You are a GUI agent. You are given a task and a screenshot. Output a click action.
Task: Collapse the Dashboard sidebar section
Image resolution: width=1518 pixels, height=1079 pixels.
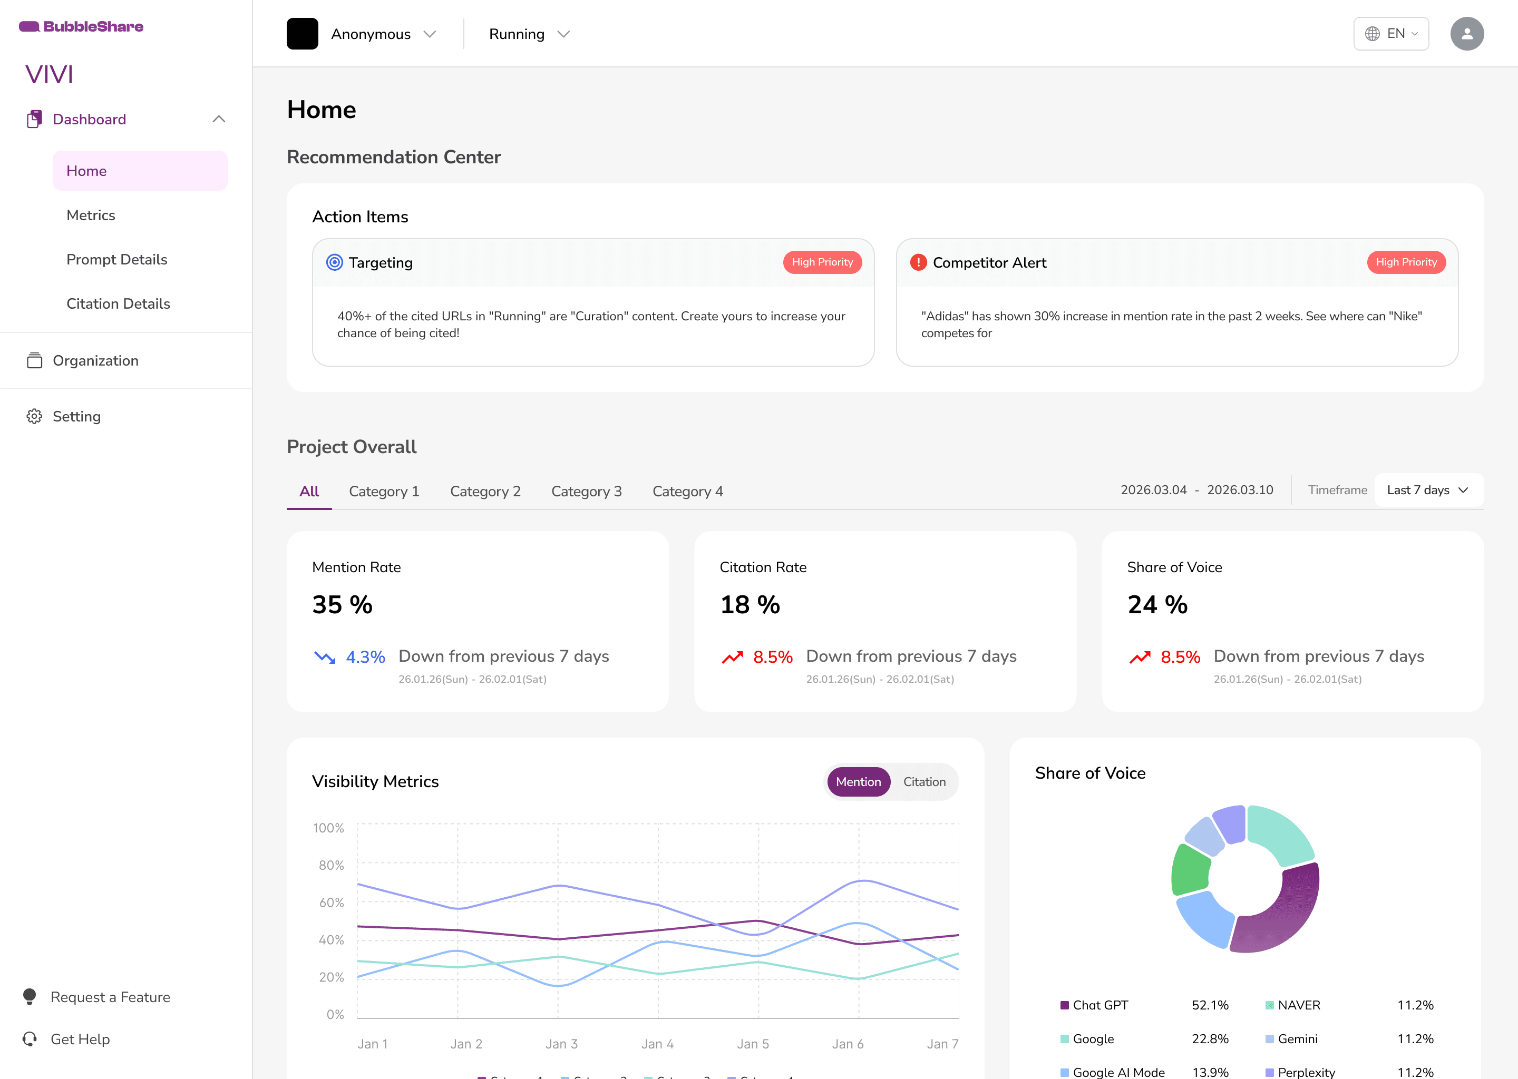coord(218,119)
